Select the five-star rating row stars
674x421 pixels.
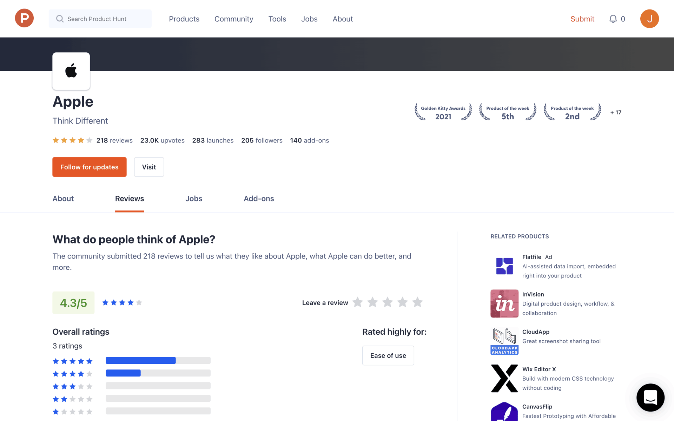click(x=73, y=361)
